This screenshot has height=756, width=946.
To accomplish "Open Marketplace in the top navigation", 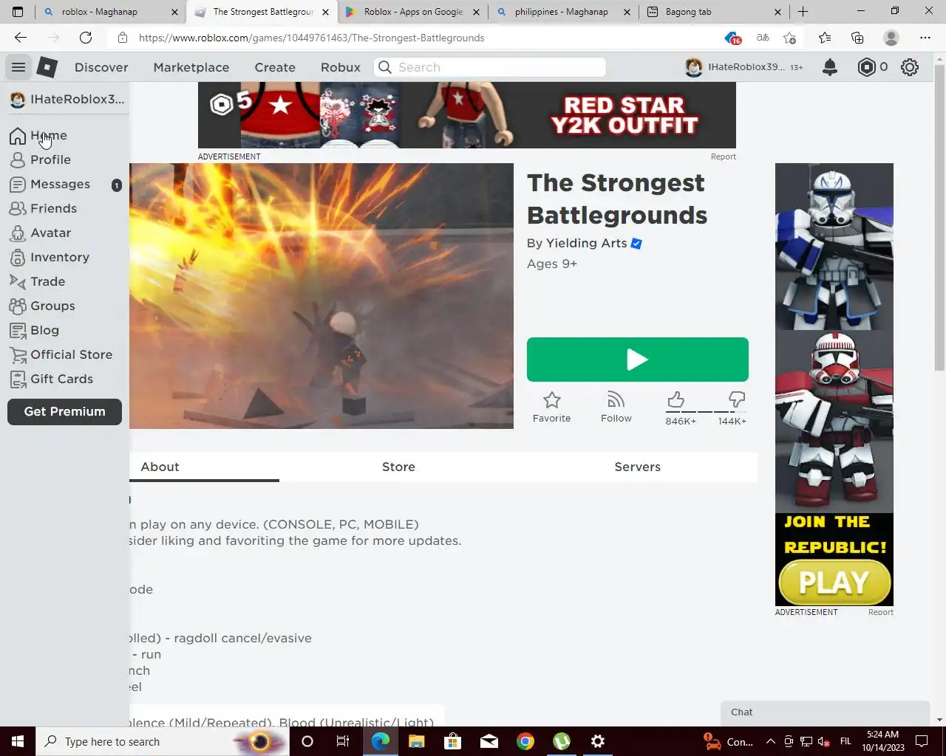I will coord(191,67).
